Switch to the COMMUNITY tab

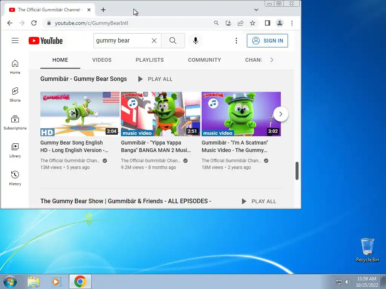[x=204, y=60]
